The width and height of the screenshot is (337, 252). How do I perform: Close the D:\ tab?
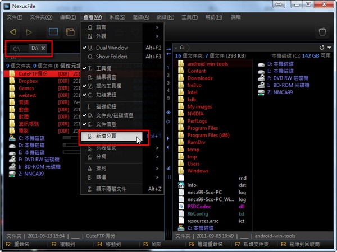click(x=43, y=49)
